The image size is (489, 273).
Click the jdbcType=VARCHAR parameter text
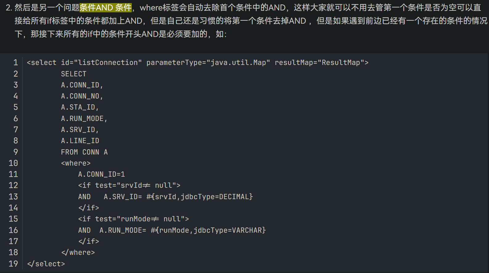tap(228, 230)
